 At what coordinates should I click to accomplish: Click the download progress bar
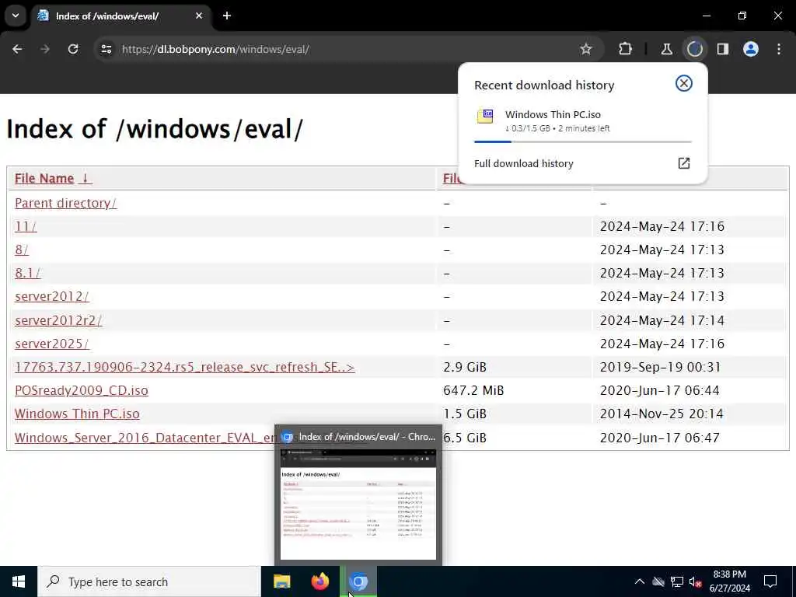[583, 141]
